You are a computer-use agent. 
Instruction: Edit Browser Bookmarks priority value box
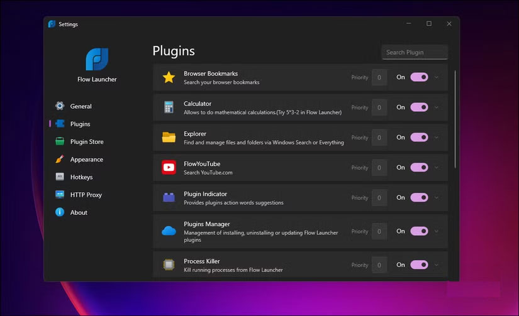[379, 77]
